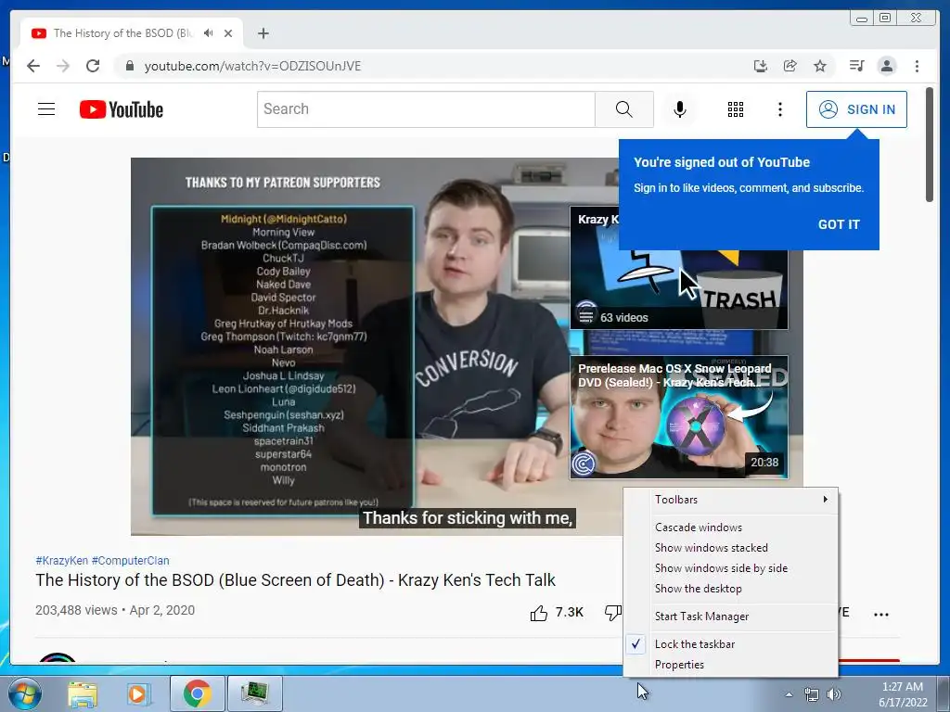
Task: Click the magnifier search button
Action: (624, 109)
